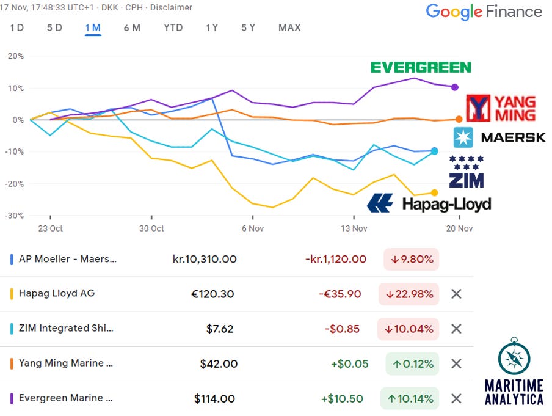Click the cyan ZIM line endpoint
552x416 pixels.
tap(434, 151)
